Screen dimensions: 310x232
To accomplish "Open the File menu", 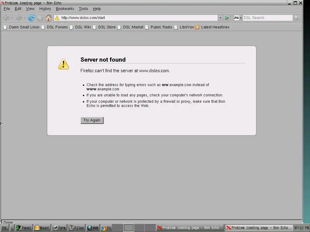I will pos(7,9).
